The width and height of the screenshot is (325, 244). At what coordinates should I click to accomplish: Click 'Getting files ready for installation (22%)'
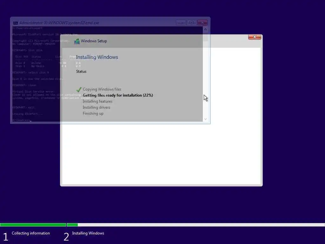click(118, 95)
